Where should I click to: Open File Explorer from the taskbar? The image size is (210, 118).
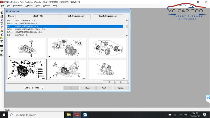coord(69,115)
